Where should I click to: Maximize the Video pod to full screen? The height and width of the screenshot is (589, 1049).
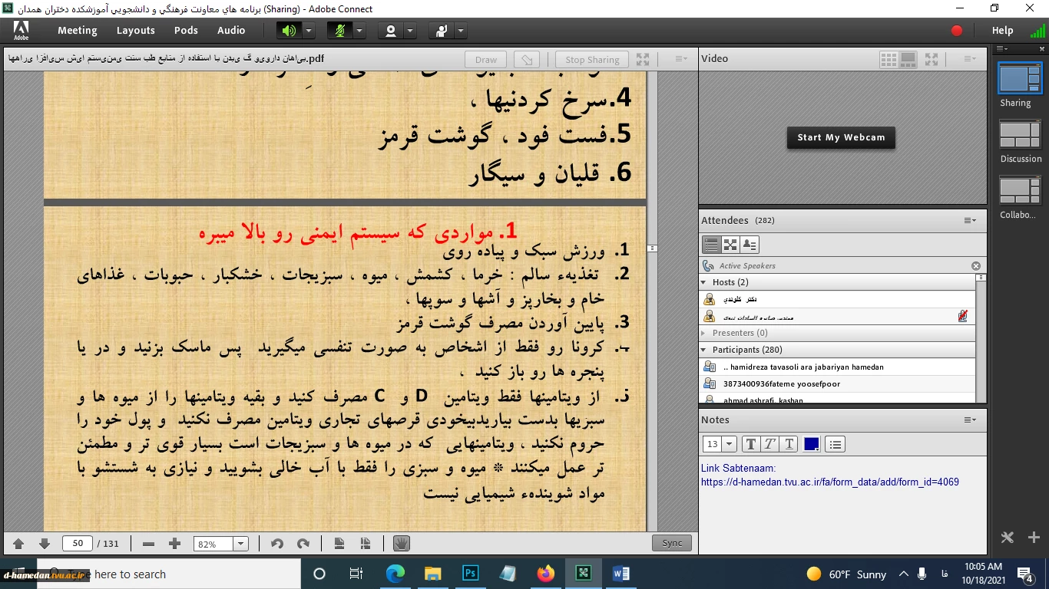(932, 59)
